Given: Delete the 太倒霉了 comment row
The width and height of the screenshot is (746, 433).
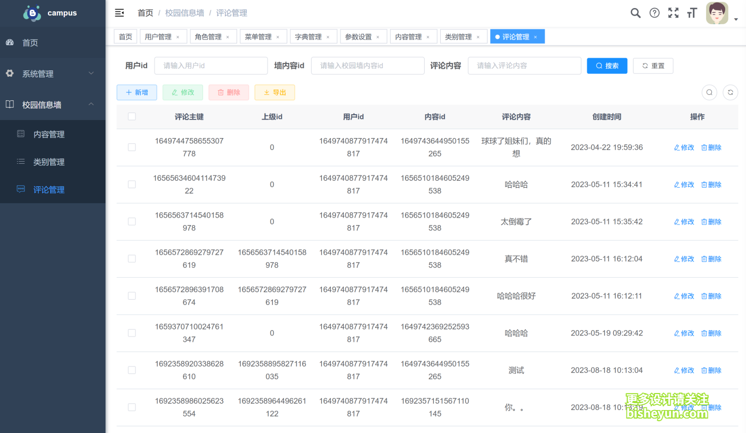Looking at the screenshot, I should tap(711, 222).
